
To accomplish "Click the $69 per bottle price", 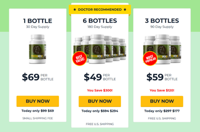I will coord(37,77).
